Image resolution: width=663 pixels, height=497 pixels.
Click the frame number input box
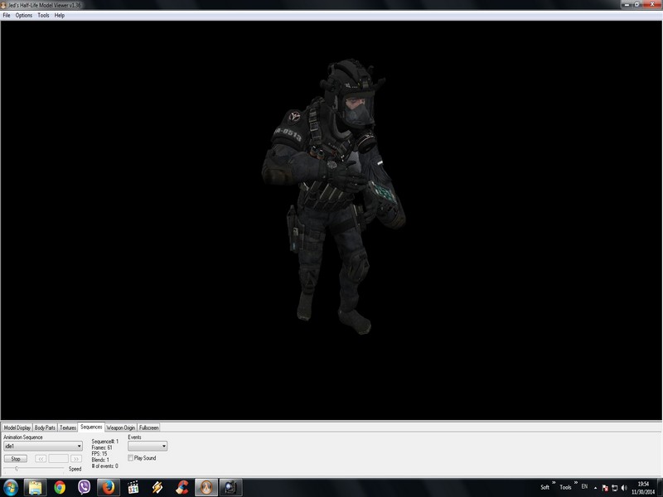pyautogui.click(x=58, y=459)
